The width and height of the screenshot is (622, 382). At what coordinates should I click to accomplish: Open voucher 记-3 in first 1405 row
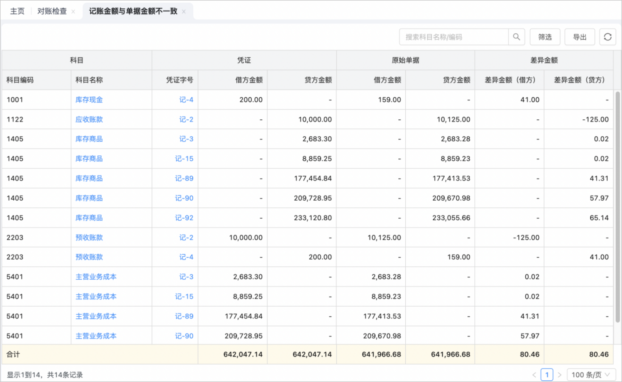186,139
